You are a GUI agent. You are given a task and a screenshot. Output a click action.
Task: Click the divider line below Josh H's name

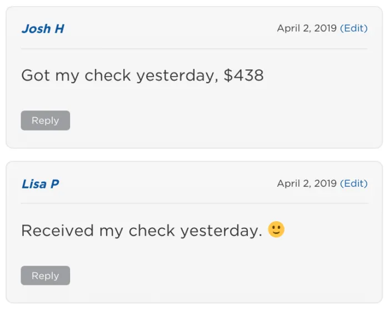(194, 49)
